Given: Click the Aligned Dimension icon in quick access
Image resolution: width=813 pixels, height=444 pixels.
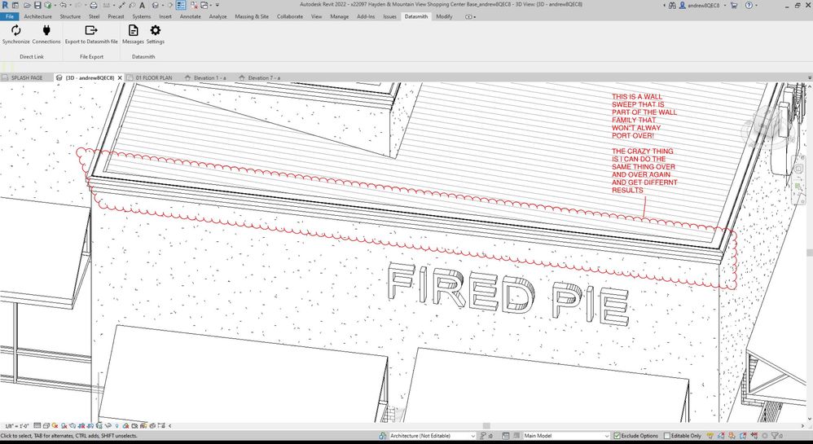Looking at the screenshot, I should pyautogui.click(x=121, y=5).
